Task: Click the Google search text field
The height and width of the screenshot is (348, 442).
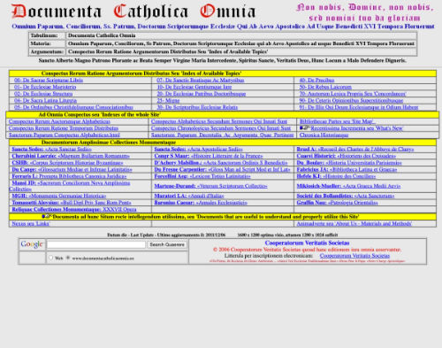Action: pos(96,244)
